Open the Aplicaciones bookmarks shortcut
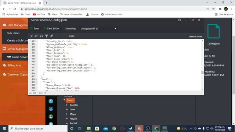Viewport: 235px width, 132px height. click(10, 14)
